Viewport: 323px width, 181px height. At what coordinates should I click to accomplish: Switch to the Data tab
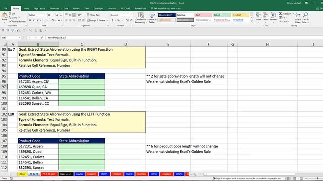[66, 8]
